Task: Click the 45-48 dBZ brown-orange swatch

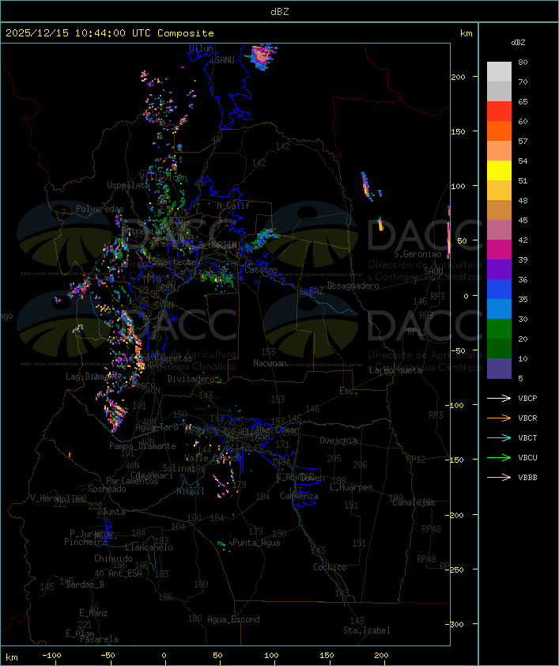Action: (x=499, y=210)
